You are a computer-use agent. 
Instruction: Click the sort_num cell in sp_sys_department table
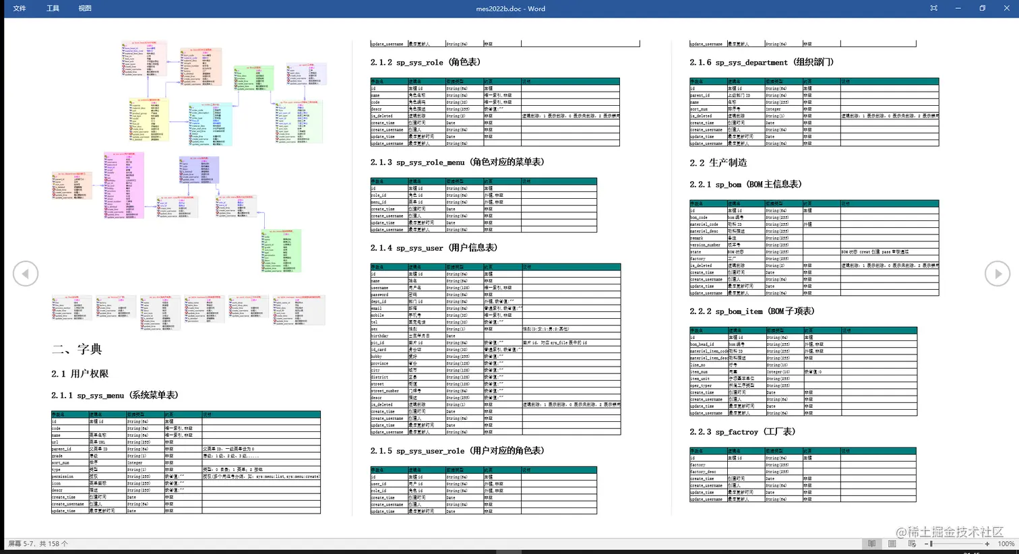click(708, 109)
